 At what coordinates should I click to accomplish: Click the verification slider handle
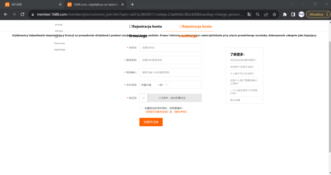(144, 98)
